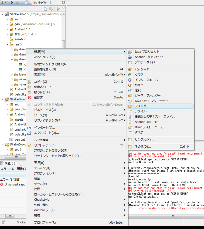Click the Android XML File icon

(x=130, y=122)
